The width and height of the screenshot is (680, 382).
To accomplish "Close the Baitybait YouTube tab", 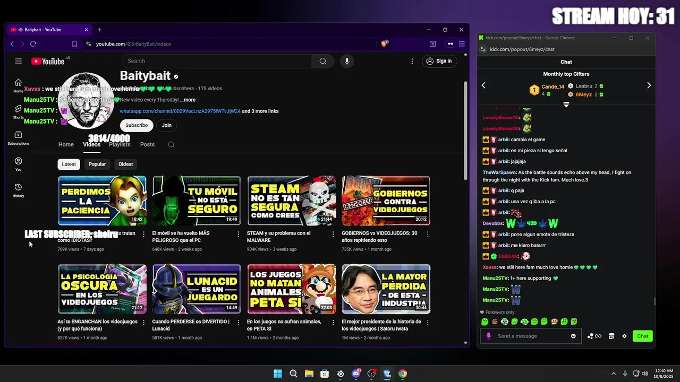I will click(x=86, y=30).
